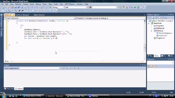Click Show All Files in Solution Explorer

(x=153, y=18)
